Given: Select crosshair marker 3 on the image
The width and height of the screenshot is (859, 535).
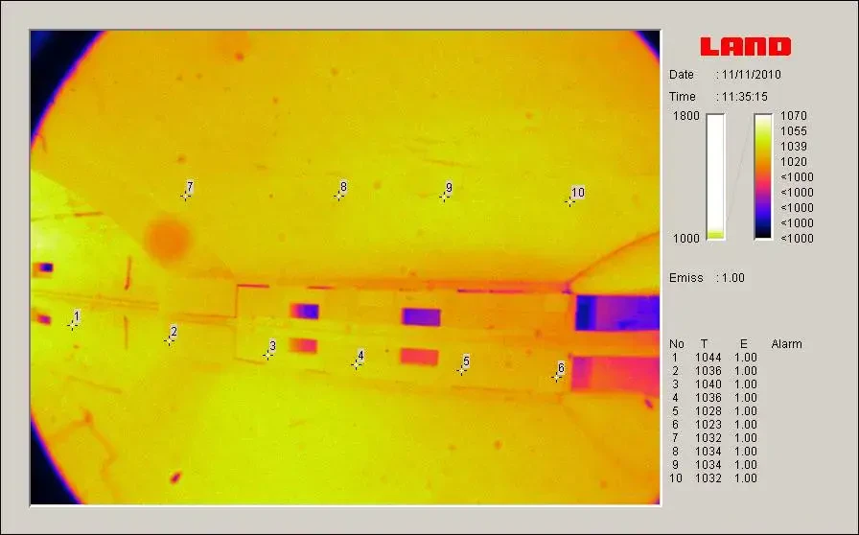Looking at the screenshot, I should 267,355.
